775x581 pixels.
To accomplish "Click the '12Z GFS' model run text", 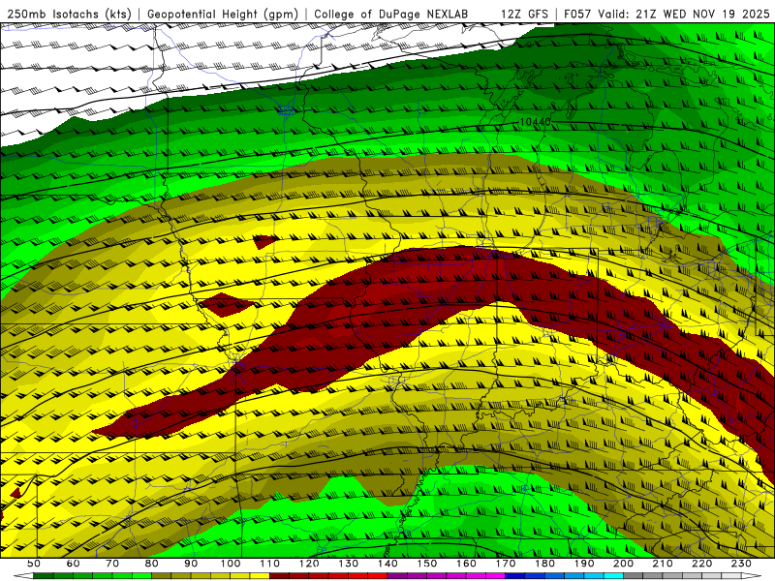I will 524,15.
